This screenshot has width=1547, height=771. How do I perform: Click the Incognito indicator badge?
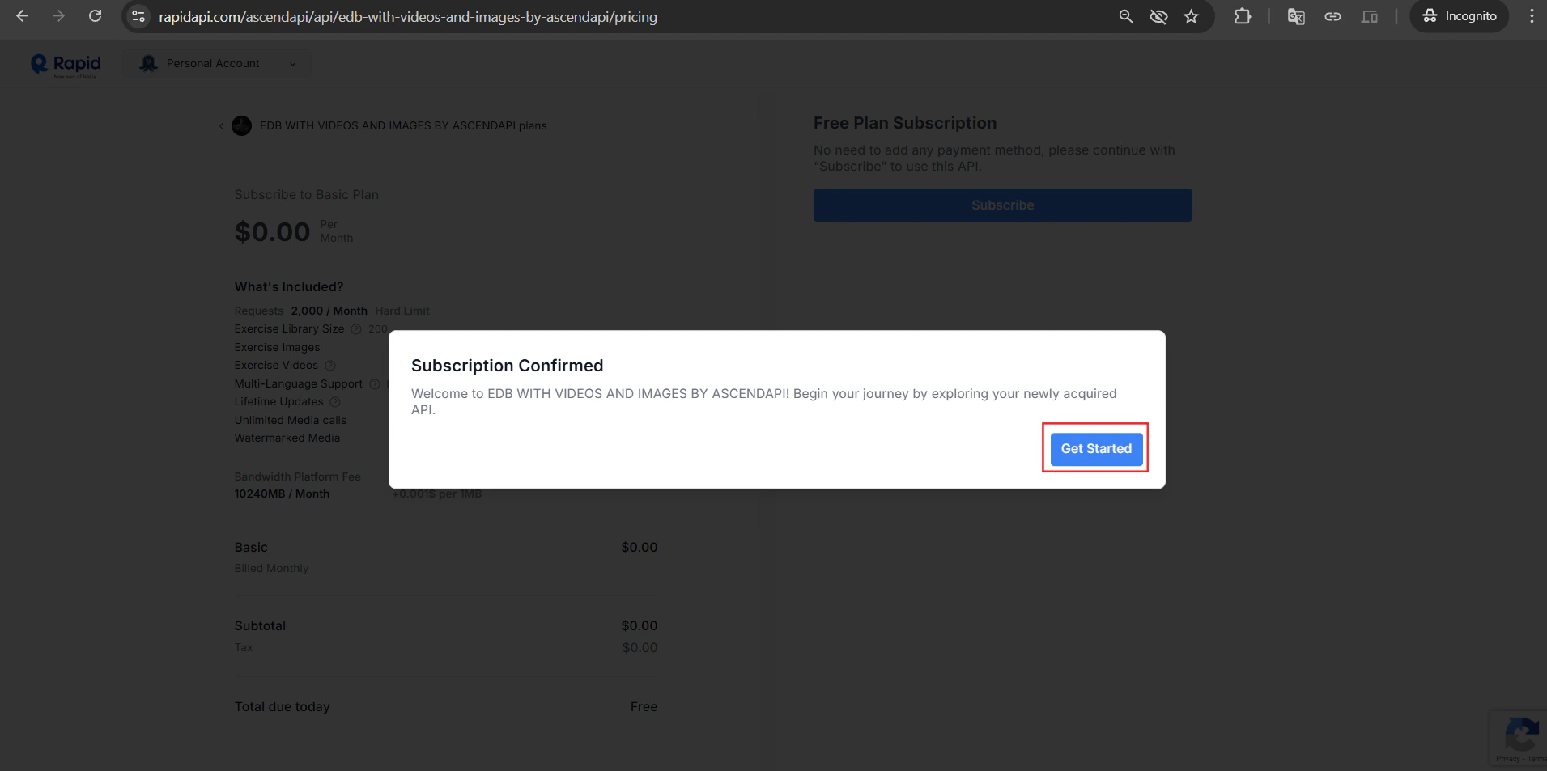coord(1458,16)
